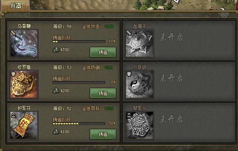Click the 护军符 forging progress bar at 50%
Viewport: 238px width, 151px height.
coord(79,123)
